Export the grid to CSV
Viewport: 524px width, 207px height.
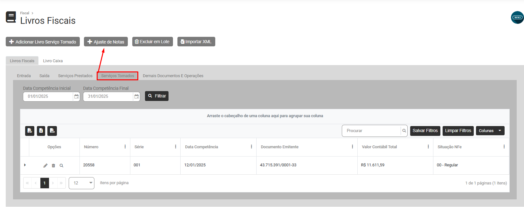tap(52, 131)
